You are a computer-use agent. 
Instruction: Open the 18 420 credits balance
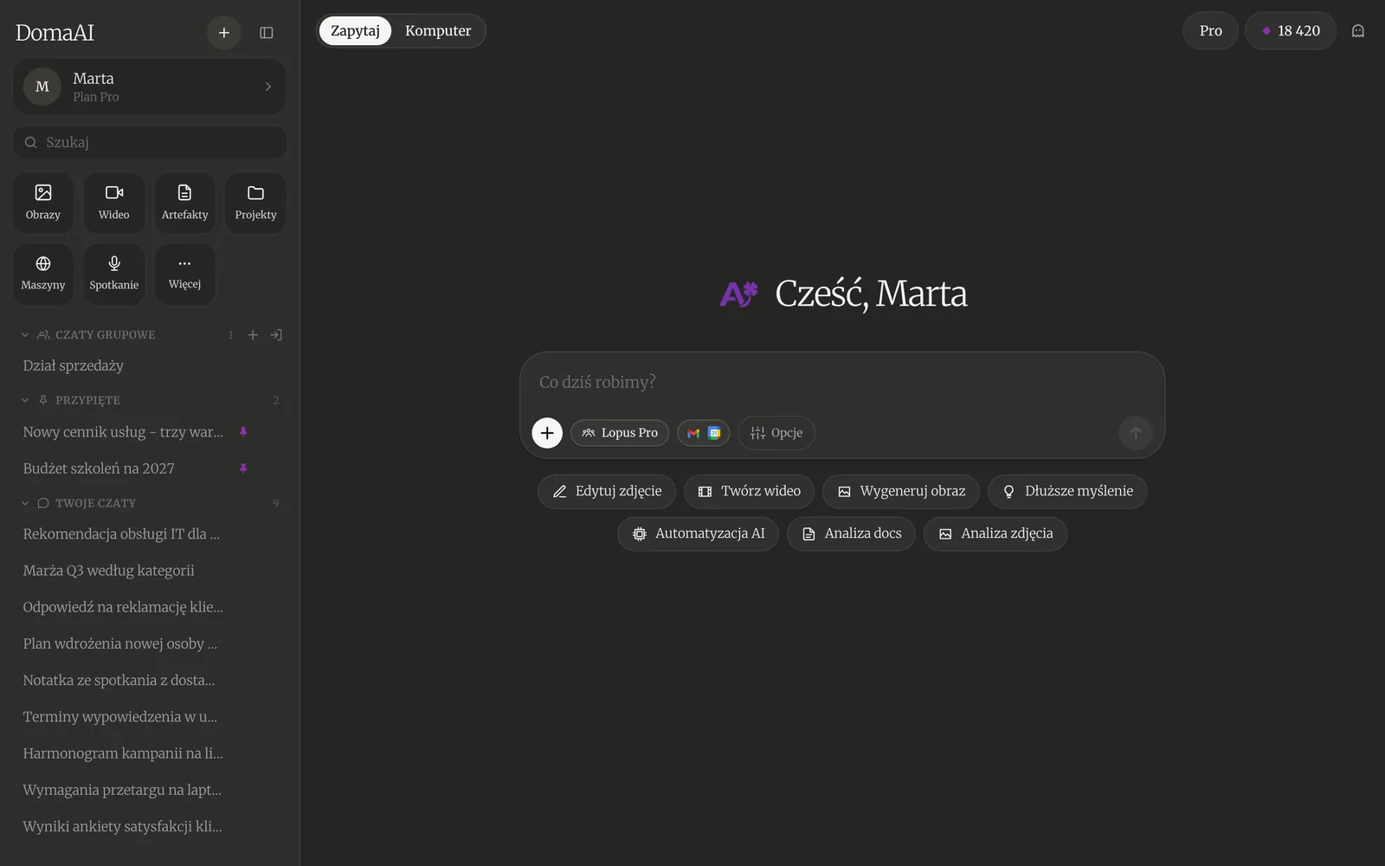[1291, 31]
